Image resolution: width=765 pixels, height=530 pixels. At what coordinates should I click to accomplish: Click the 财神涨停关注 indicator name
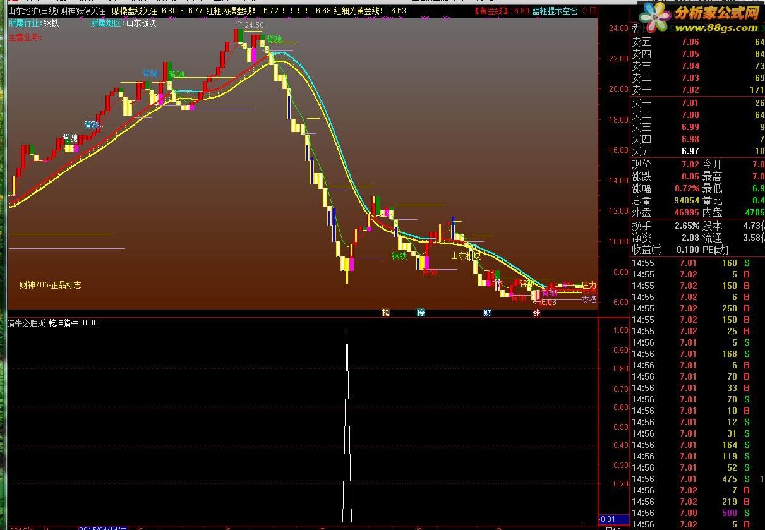[x=83, y=11]
